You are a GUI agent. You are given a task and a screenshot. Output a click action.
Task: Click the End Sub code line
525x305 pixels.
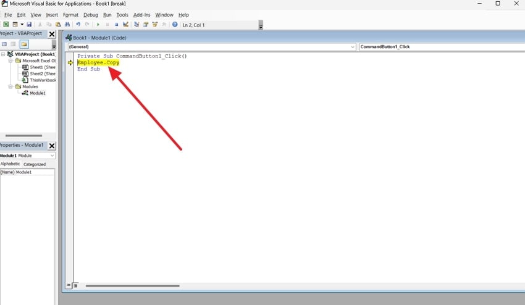coord(88,69)
